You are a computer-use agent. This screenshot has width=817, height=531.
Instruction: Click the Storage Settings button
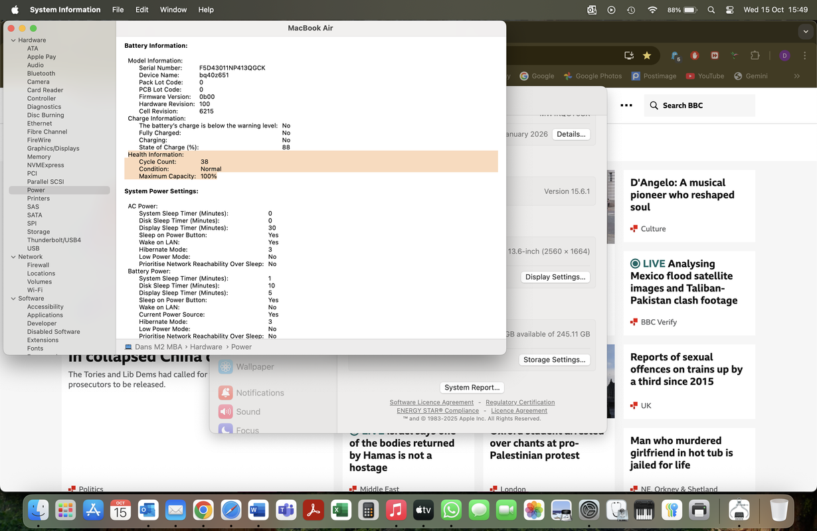(x=554, y=360)
